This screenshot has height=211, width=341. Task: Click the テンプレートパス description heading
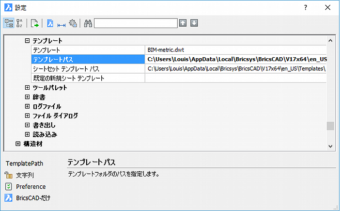[x=92, y=162]
